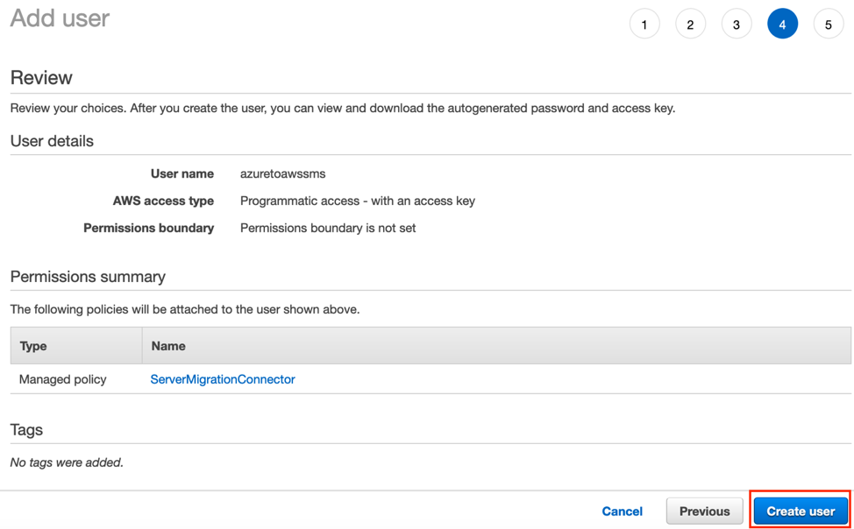The image size is (854, 529).
Task: Click the user name azuretoawssms
Action: (282, 173)
